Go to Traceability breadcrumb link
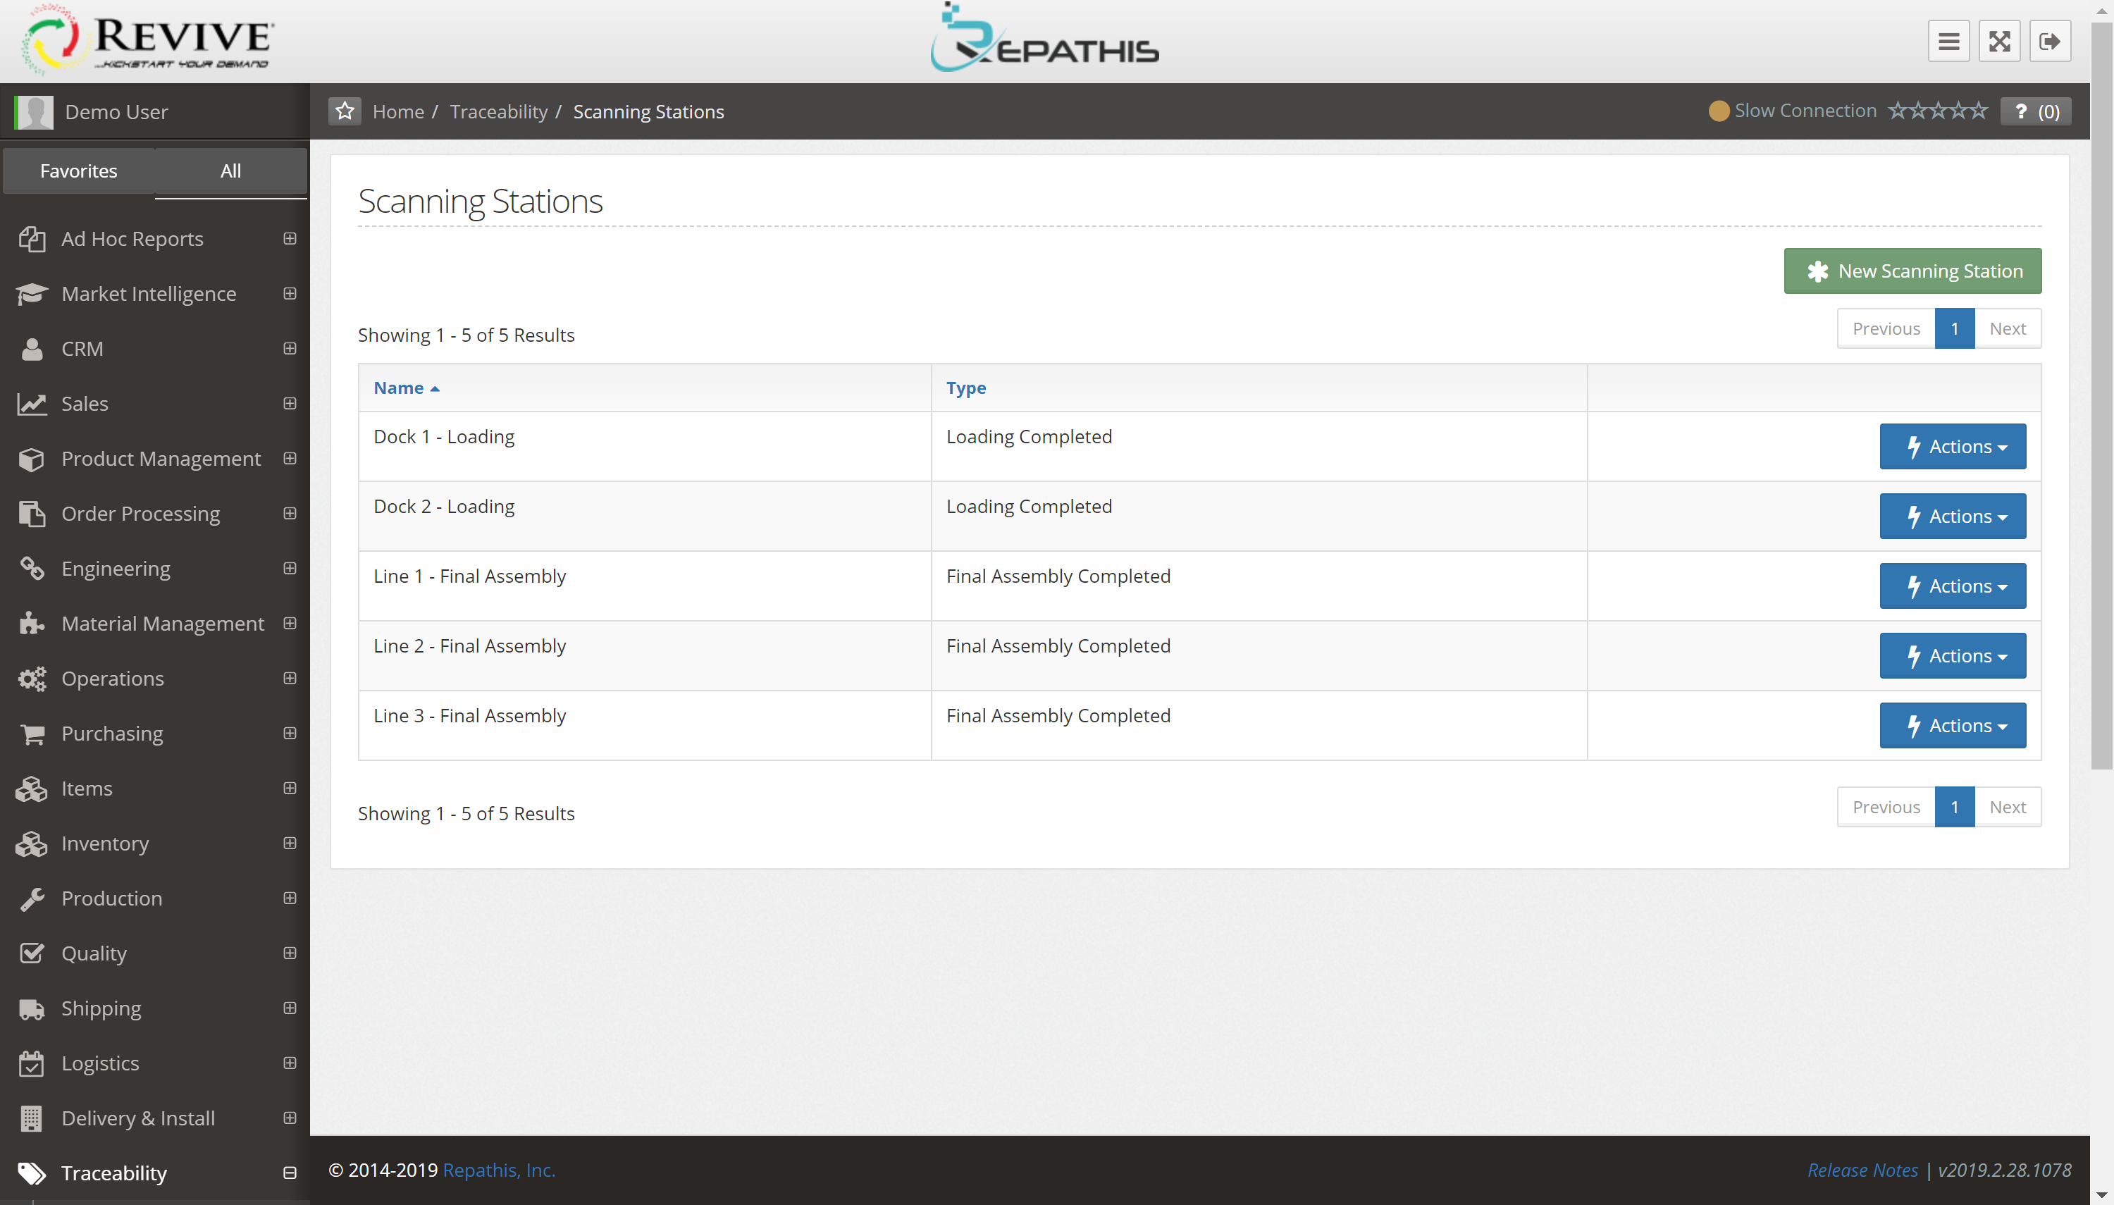The width and height of the screenshot is (2114, 1205). coord(499,111)
